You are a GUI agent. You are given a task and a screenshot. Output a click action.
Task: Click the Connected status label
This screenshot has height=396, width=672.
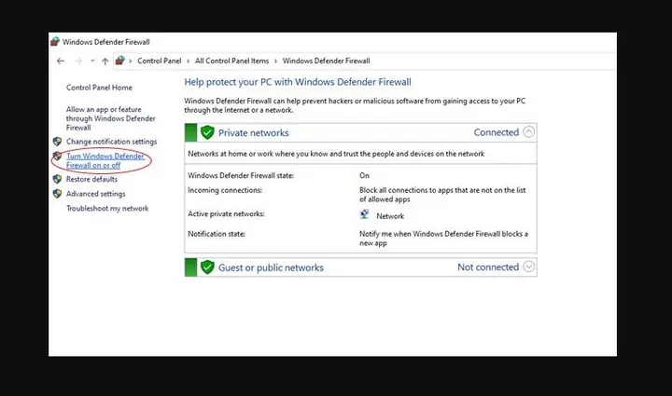tap(497, 132)
